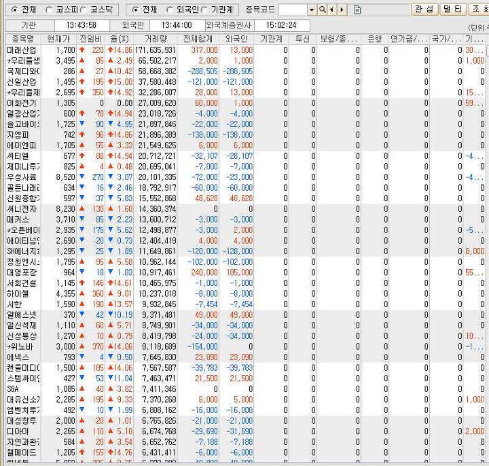Select the 전체 market radio button

[14, 10]
